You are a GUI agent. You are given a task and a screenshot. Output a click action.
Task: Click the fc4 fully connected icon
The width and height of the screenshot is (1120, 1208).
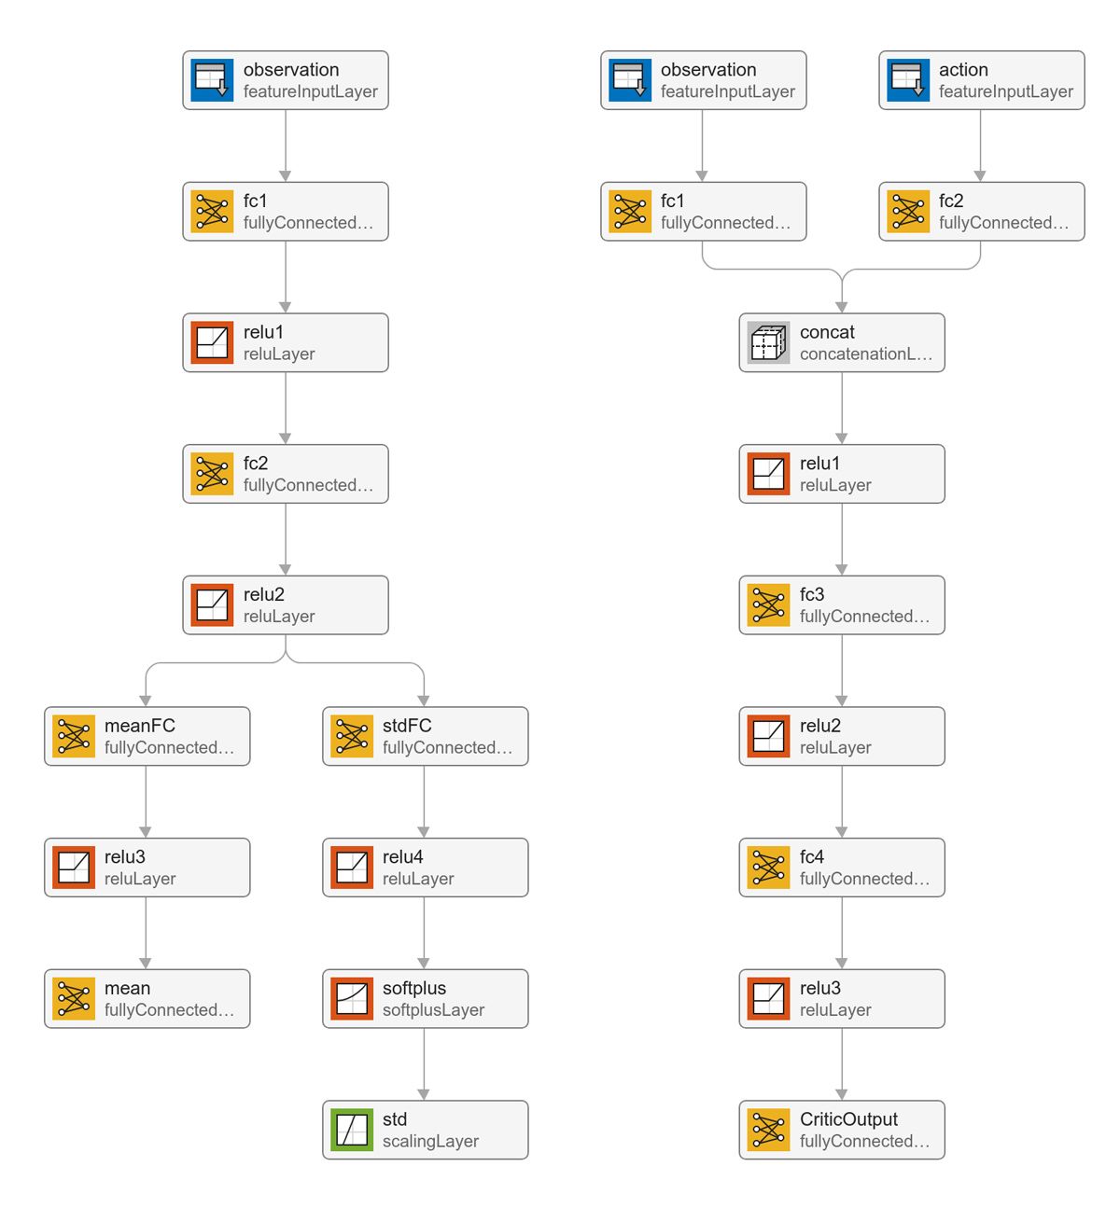click(x=768, y=868)
